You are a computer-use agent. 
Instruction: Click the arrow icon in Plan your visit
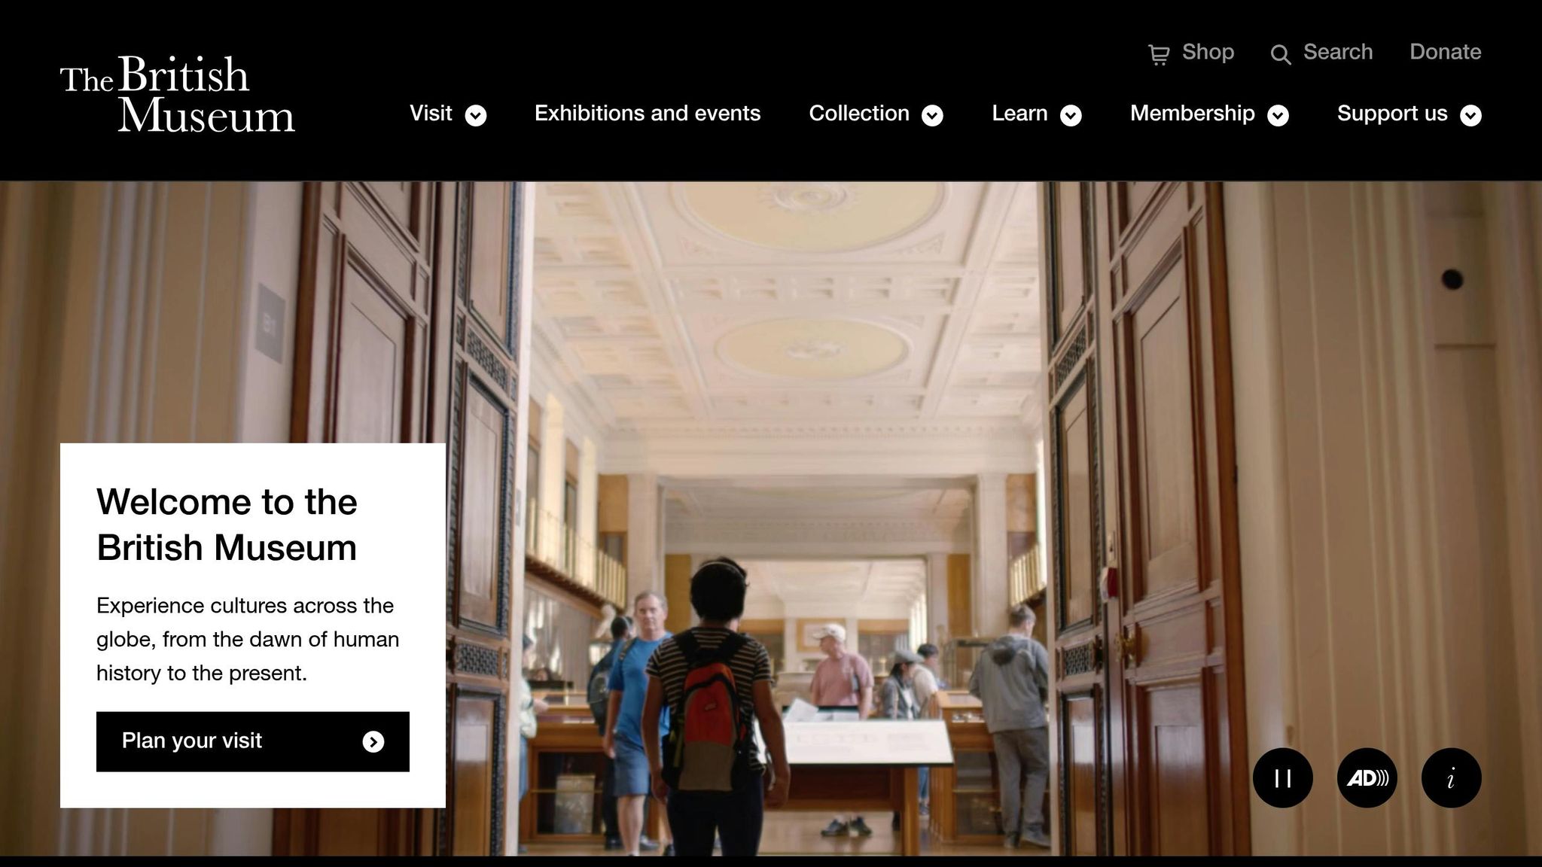point(373,742)
